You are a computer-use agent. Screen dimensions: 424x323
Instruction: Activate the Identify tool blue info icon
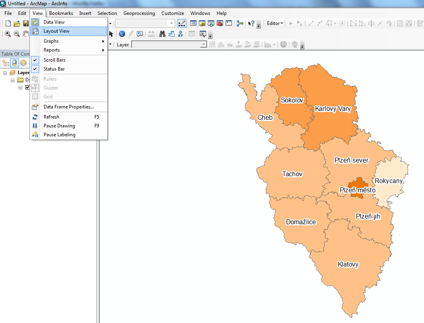coord(122,34)
